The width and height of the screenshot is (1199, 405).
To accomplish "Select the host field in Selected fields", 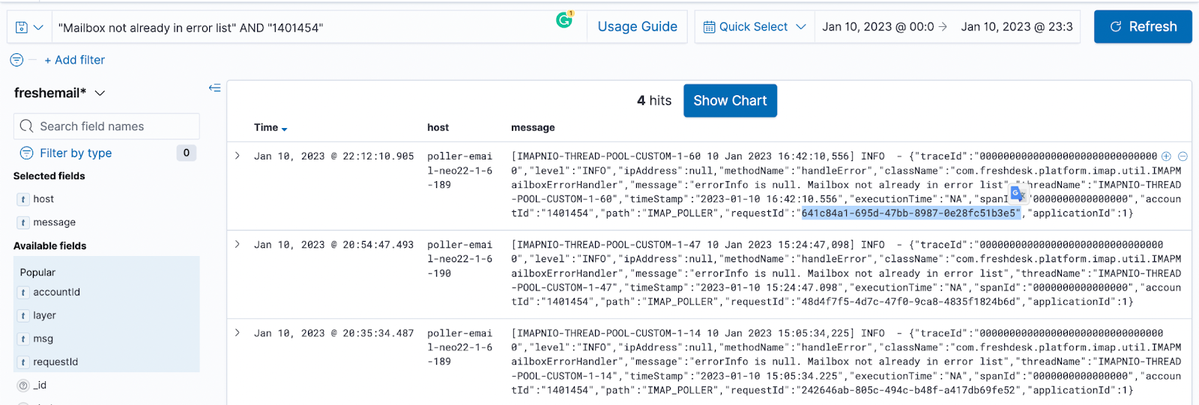I will coord(43,199).
